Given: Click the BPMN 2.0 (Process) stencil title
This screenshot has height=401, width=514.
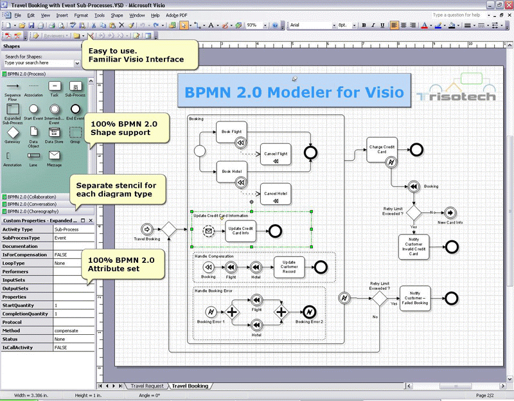Looking at the screenshot, I should [x=26, y=74].
